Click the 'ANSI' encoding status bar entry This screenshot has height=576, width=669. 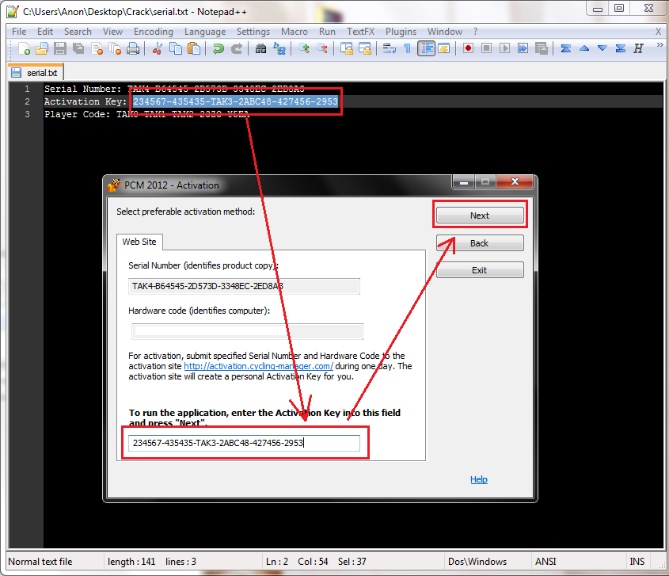click(545, 562)
